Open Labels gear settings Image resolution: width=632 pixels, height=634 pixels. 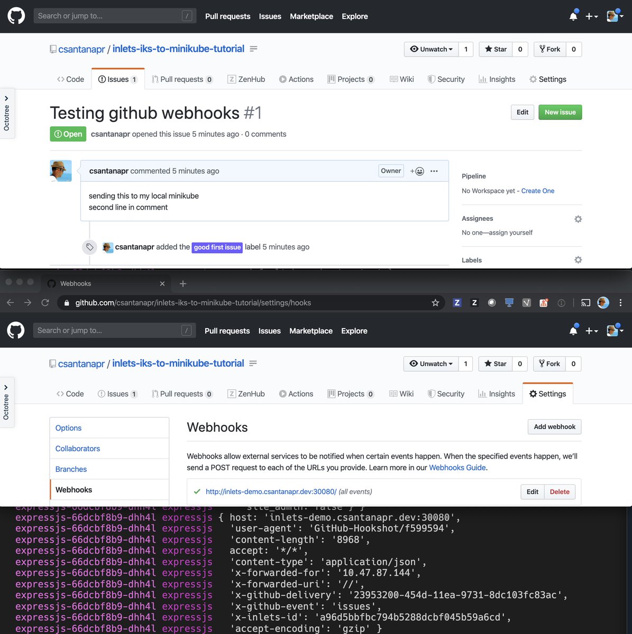tap(578, 260)
